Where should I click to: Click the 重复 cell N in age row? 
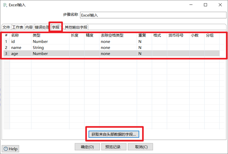tap(144, 53)
